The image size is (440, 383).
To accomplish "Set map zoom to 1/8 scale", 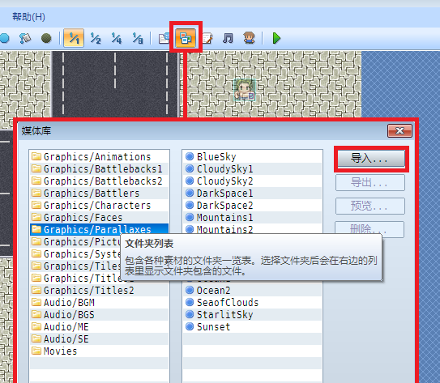I will click(138, 38).
